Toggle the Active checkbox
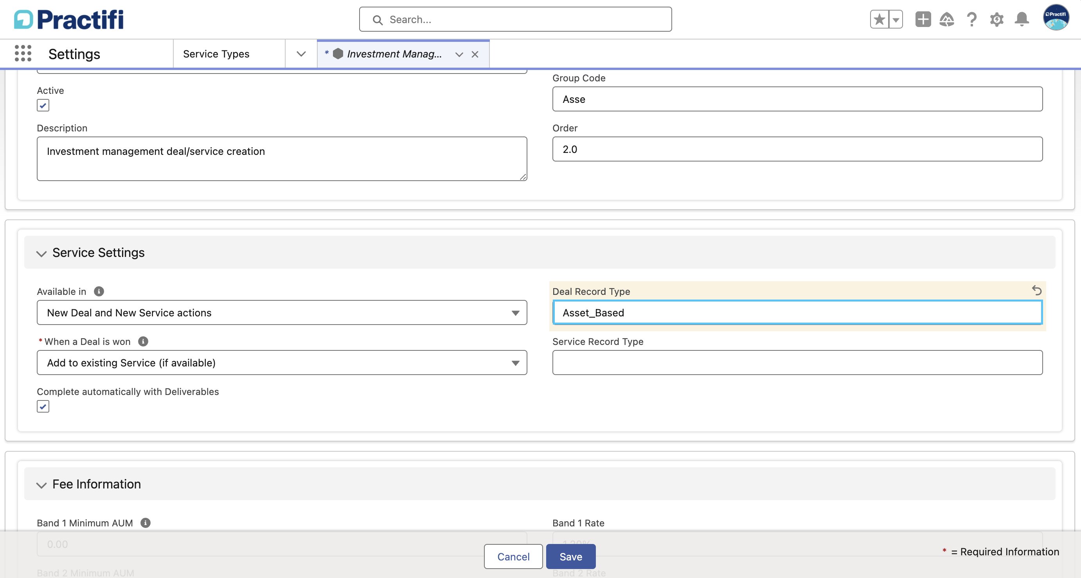 43,105
